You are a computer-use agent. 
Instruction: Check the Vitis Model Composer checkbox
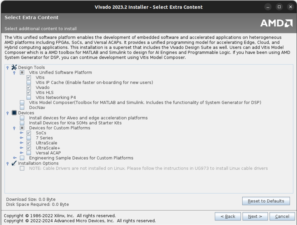[22, 103]
